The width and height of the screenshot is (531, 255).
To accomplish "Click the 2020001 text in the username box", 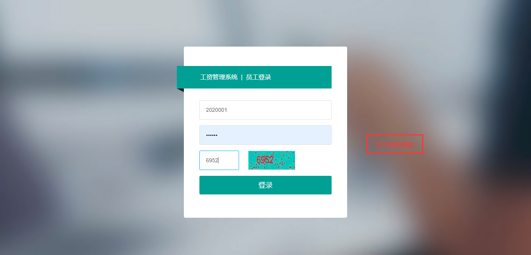I will [217, 110].
